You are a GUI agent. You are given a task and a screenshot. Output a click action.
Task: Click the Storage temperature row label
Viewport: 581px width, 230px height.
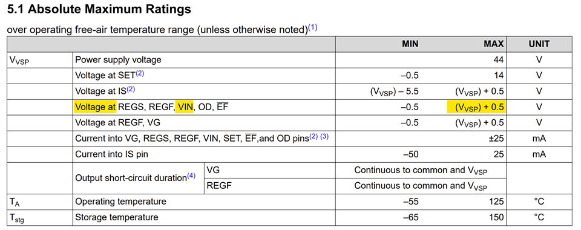coord(117,217)
